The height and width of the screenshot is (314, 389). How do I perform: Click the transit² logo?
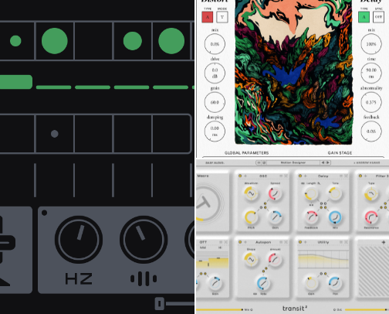click(x=295, y=309)
